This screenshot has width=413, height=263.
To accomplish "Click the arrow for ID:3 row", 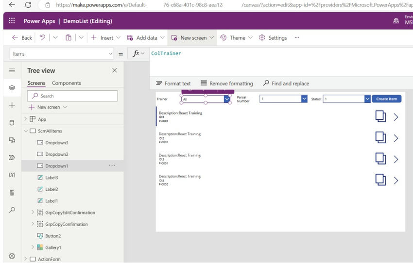I will tap(396, 159).
